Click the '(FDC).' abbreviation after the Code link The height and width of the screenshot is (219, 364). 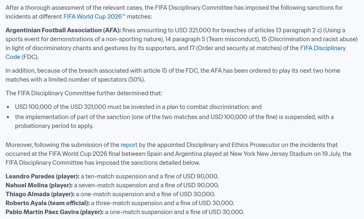click(x=30, y=57)
